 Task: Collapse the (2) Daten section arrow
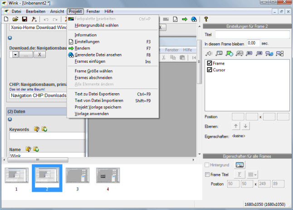click(x=10, y=120)
